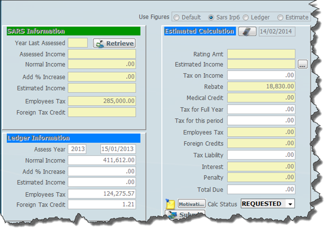The width and height of the screenshot is (331, 235).
Task: Click the Penalty field
Action: (x=261, y=177)
